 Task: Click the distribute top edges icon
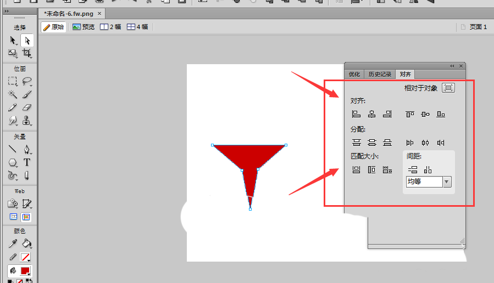[x=356, y=143]
